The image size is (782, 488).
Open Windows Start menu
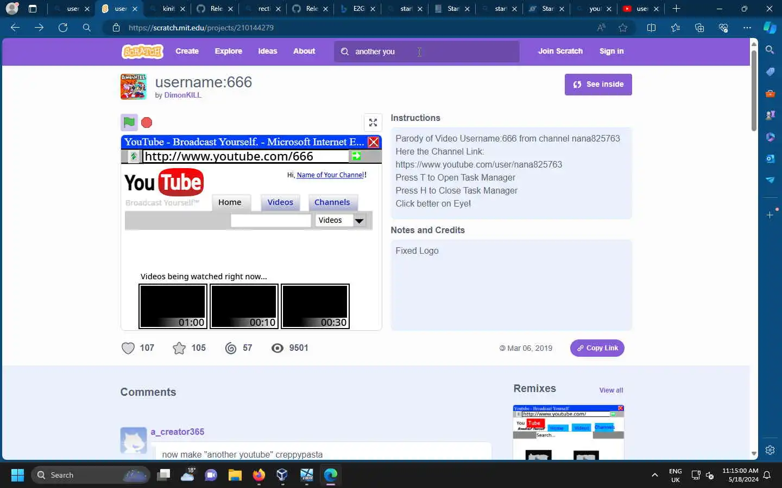[17, 475]
